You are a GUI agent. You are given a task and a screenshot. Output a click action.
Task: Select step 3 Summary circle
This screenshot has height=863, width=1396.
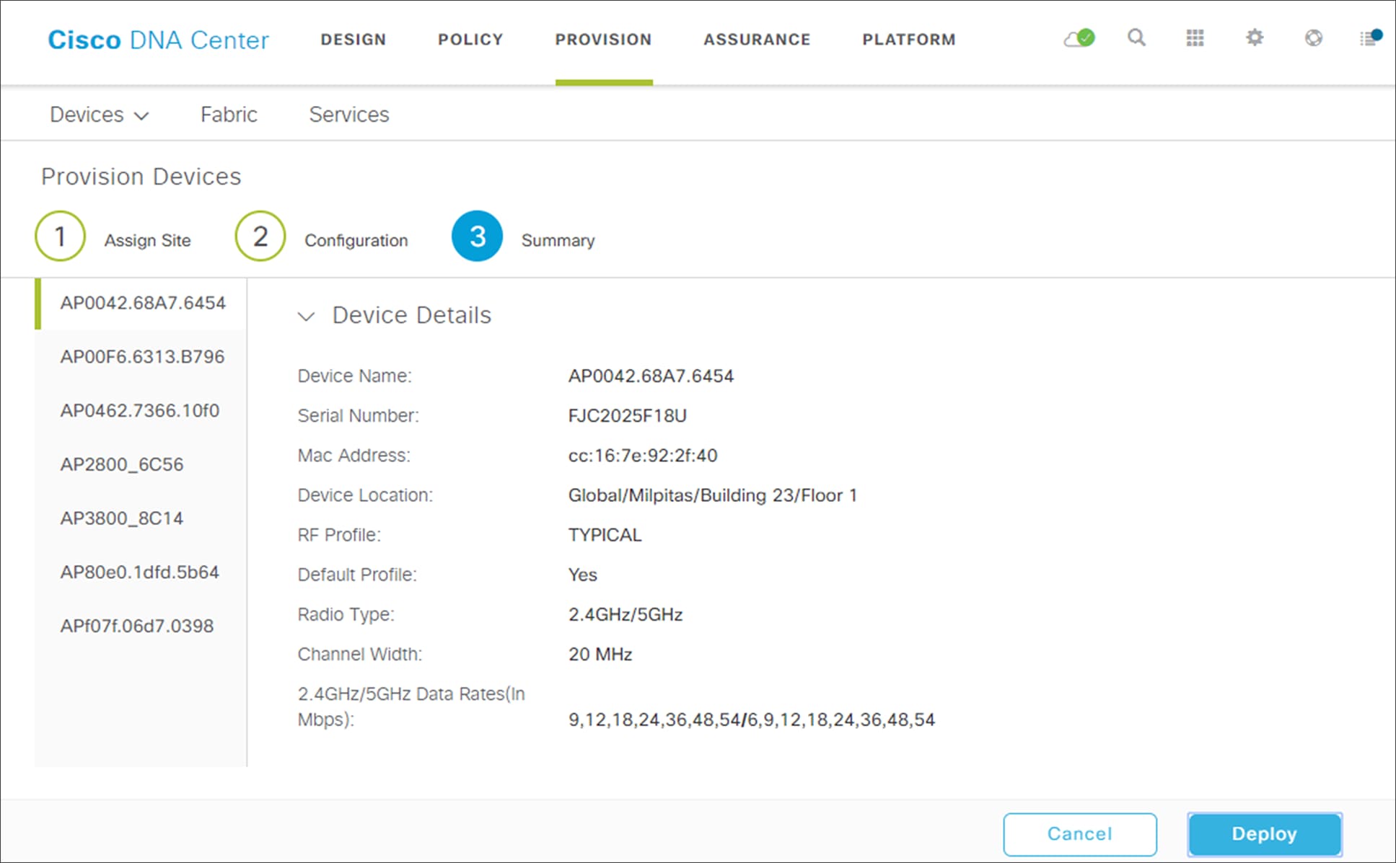[477, 236]
